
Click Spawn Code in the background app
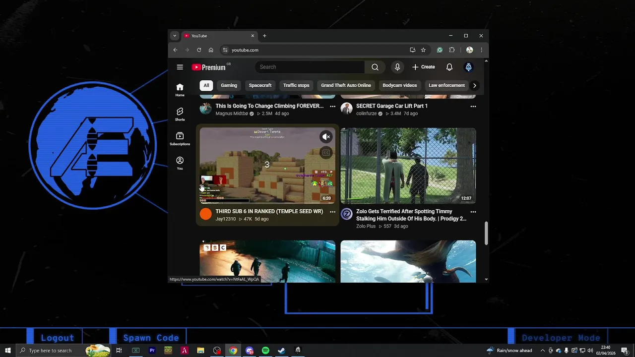pos(151,338)
